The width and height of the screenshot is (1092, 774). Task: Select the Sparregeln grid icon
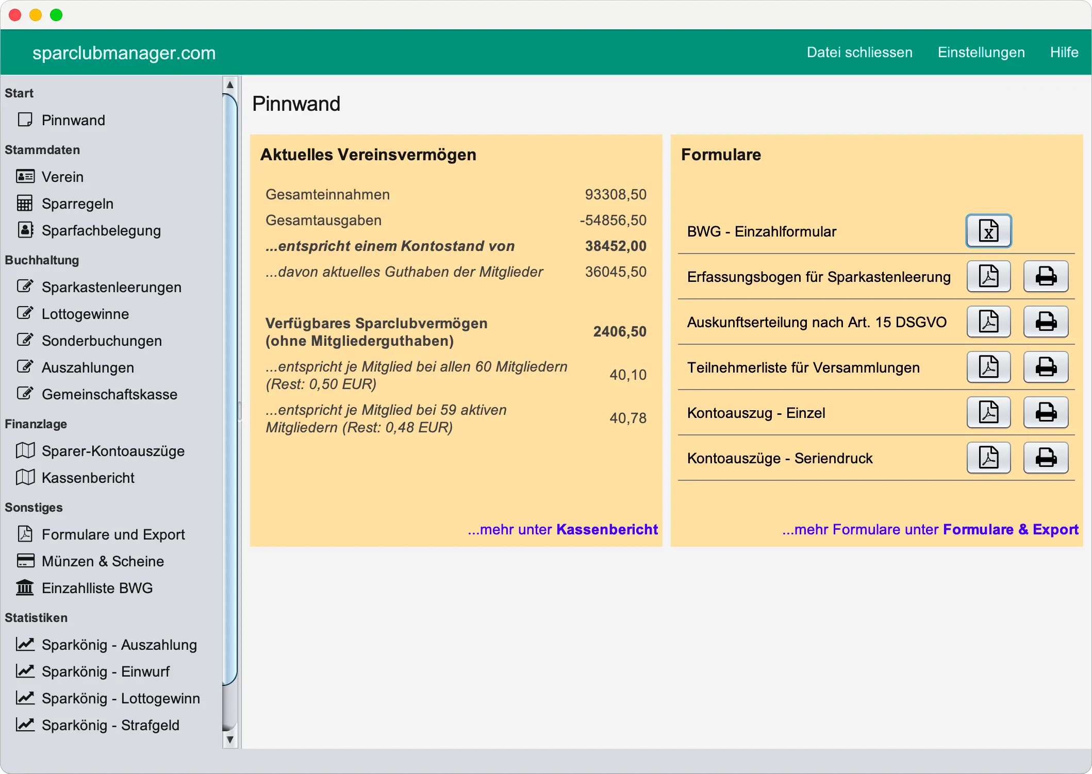click(24, 203)
